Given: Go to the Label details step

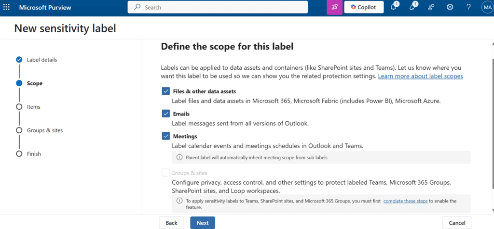Looking at the screenshot, I should coord(41,60).
